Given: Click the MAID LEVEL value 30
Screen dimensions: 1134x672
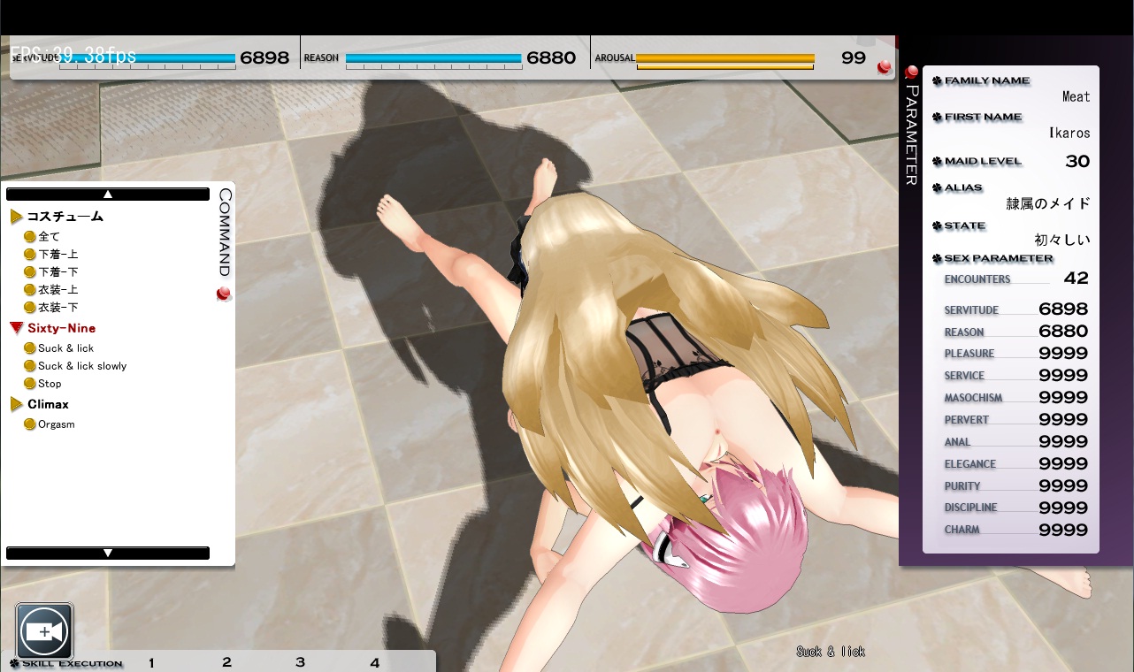Looking at the screenshot, I should [1077, 162].
